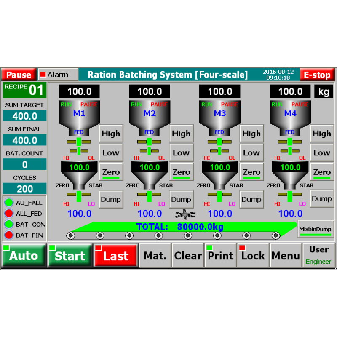Click M2 final weight 100.0 in blue
Screen dimensions: 337x337
150,214
